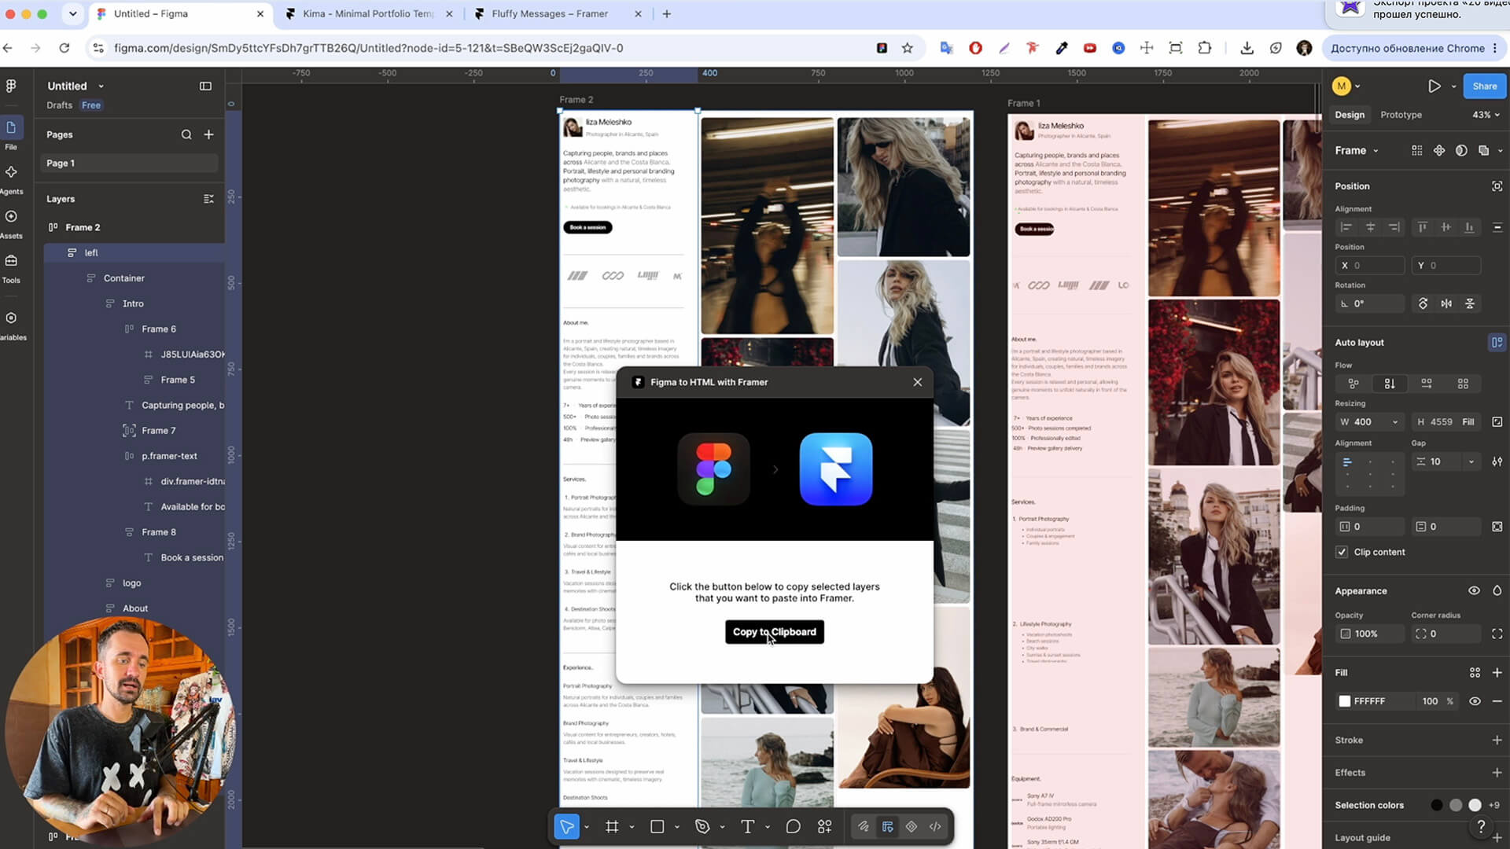This screenshot has width=1510, height=849.
Task: Select horizontal flow direction in Auto layout
Action: 1426,384
